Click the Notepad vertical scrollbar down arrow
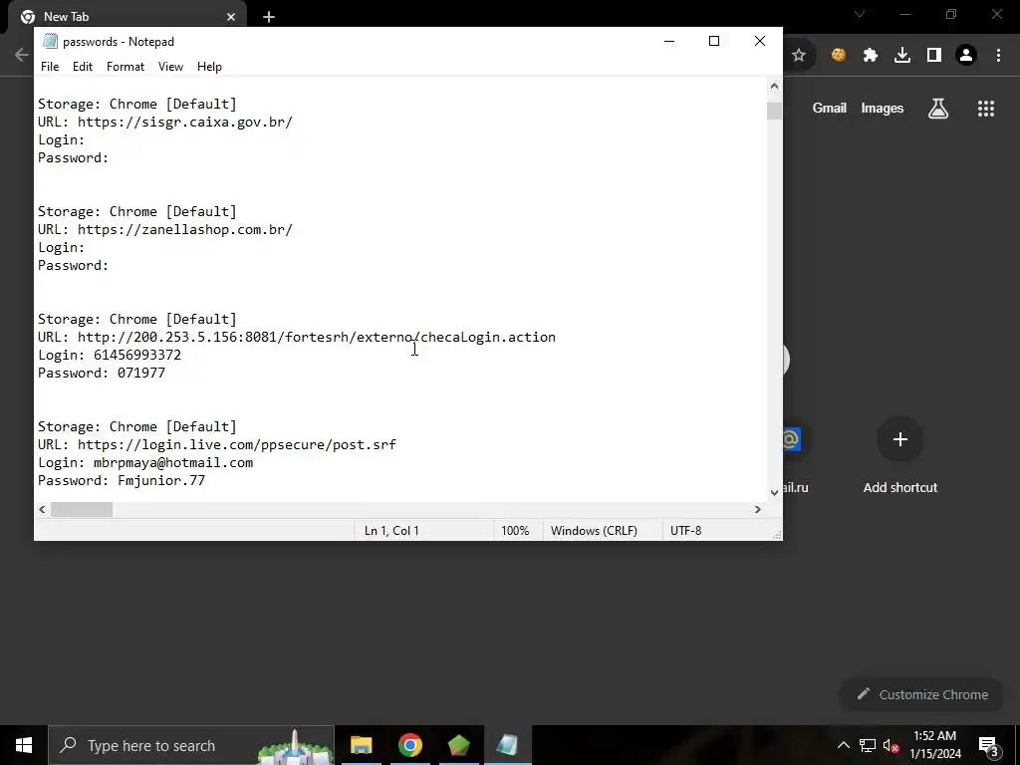1020x765 pixels. pyautogui.click(x=774, y=493)
